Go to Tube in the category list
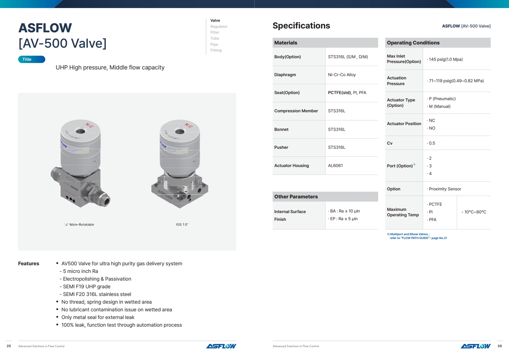Image resolution: width=509 pixels, height=359 pixels. pos(215,38)
